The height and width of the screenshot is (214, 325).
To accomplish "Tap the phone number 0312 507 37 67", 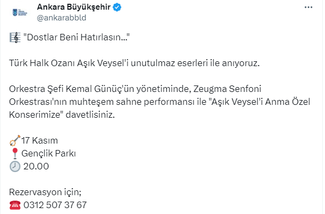I will 55,205.
